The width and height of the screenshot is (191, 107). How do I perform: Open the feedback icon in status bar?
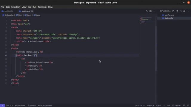[x=184, y=106]
